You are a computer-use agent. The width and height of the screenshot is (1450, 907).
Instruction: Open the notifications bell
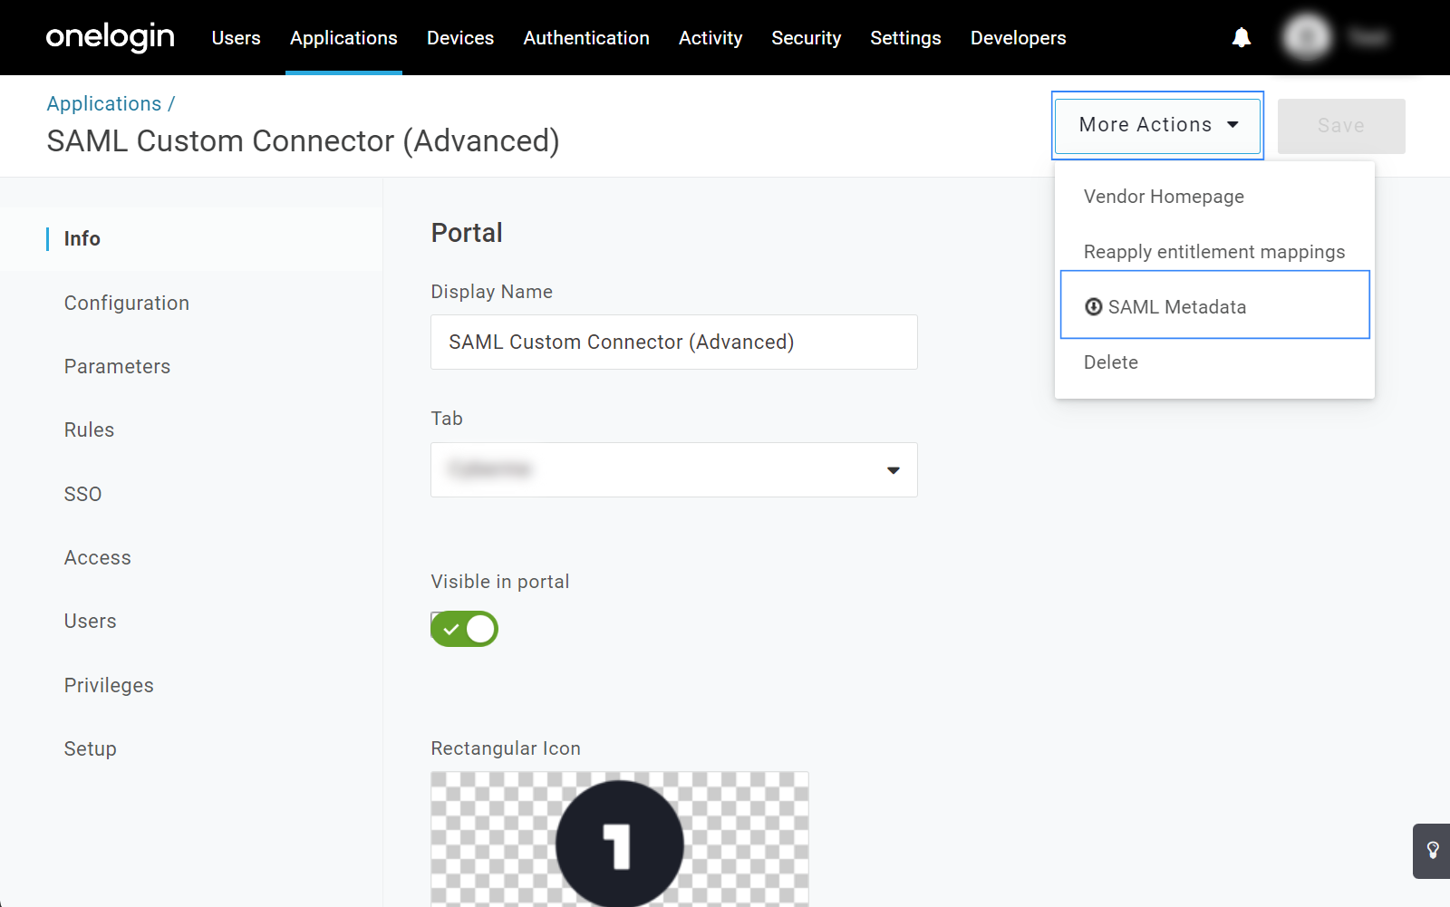(x=1241, y=37)
